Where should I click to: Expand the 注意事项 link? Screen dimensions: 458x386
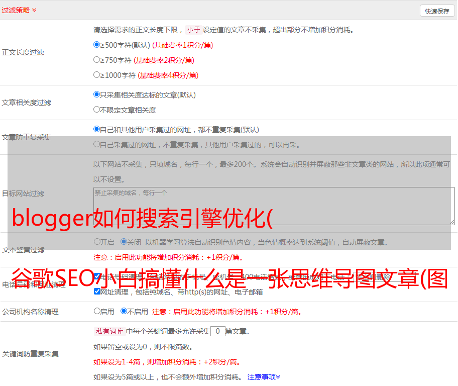tap(264, 377)
